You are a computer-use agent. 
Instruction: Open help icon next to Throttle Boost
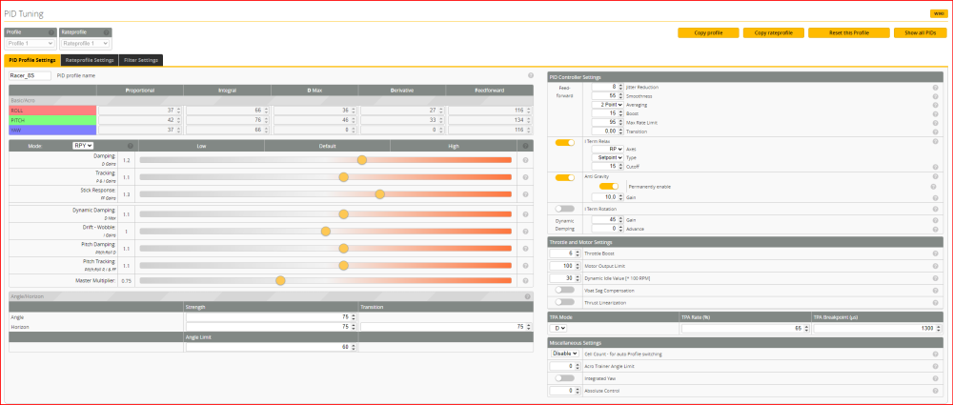pyautogui.click(x=936, y=253)
